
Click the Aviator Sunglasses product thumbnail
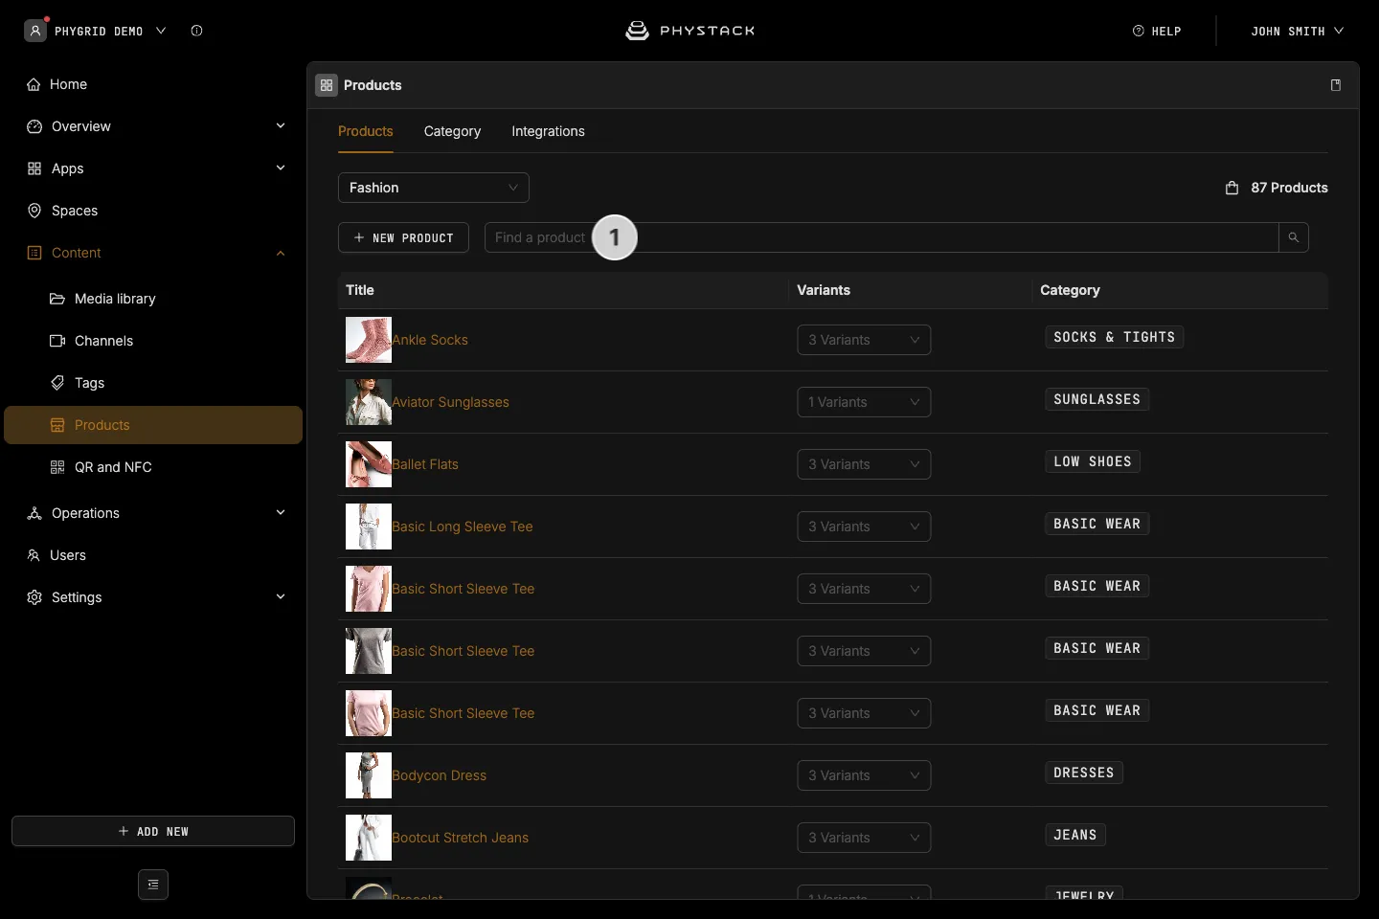pos(369,402)
